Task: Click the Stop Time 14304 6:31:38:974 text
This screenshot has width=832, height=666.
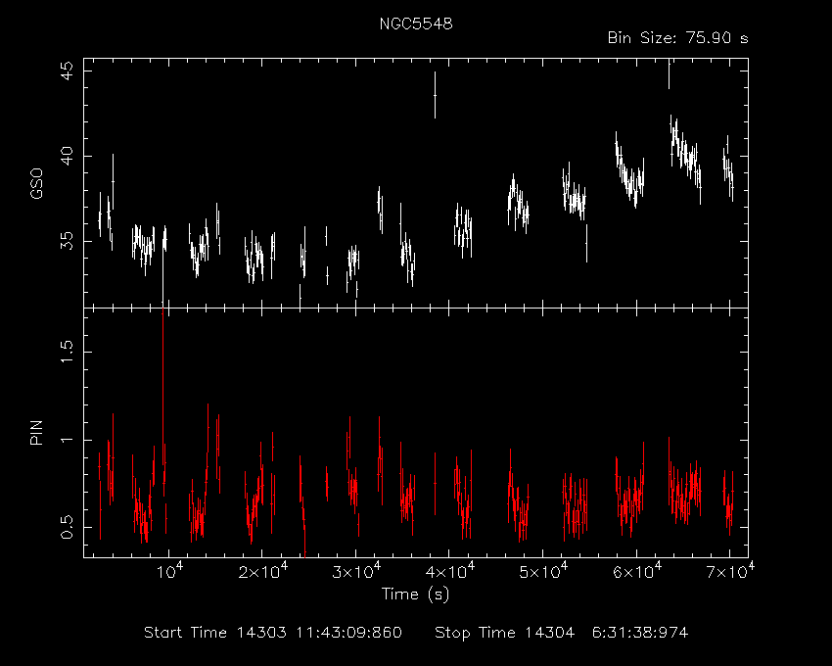Action: [562, 633]
